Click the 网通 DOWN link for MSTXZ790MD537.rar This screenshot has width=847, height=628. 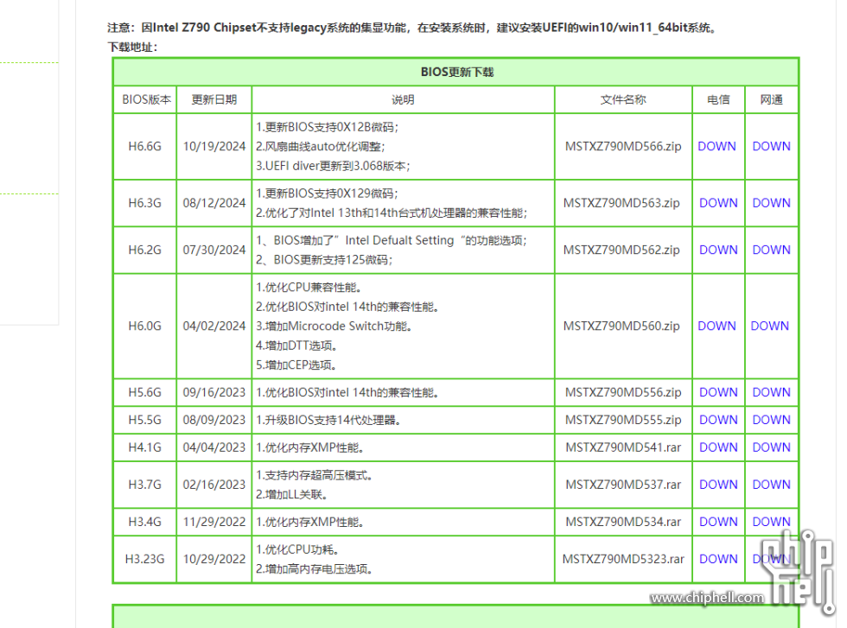(771, 485)
